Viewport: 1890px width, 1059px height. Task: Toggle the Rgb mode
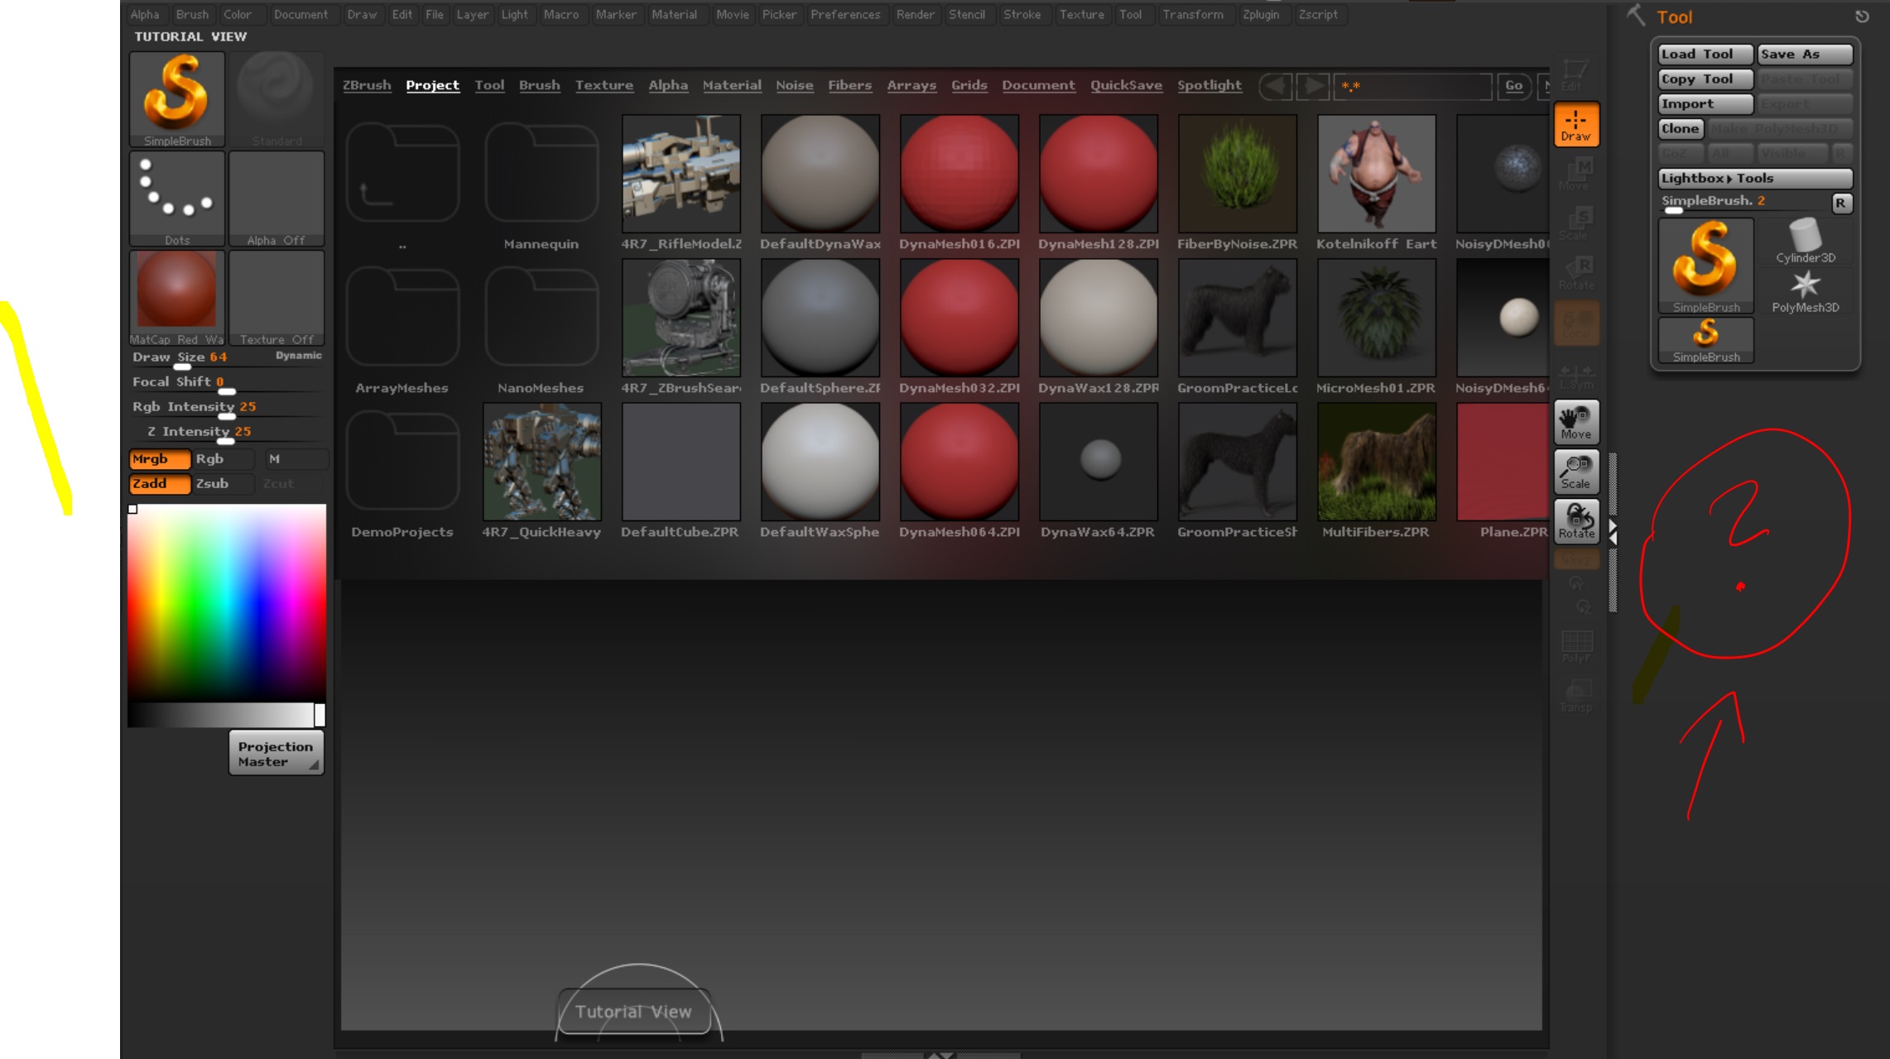222,459
